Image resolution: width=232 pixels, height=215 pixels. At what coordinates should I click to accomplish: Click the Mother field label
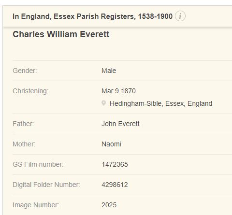24,144
